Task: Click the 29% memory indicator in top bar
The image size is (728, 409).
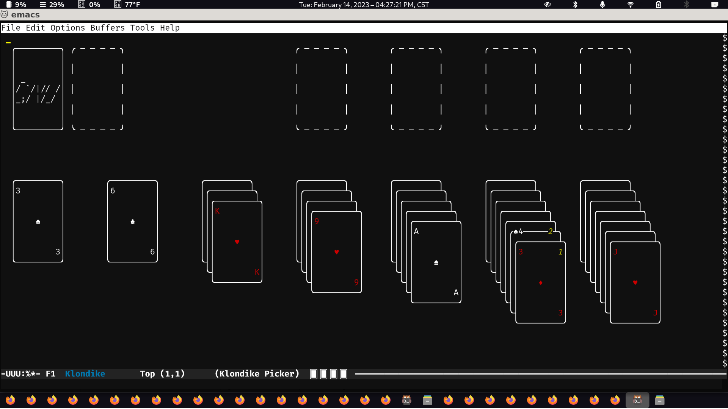Action: tap(52, 5)
